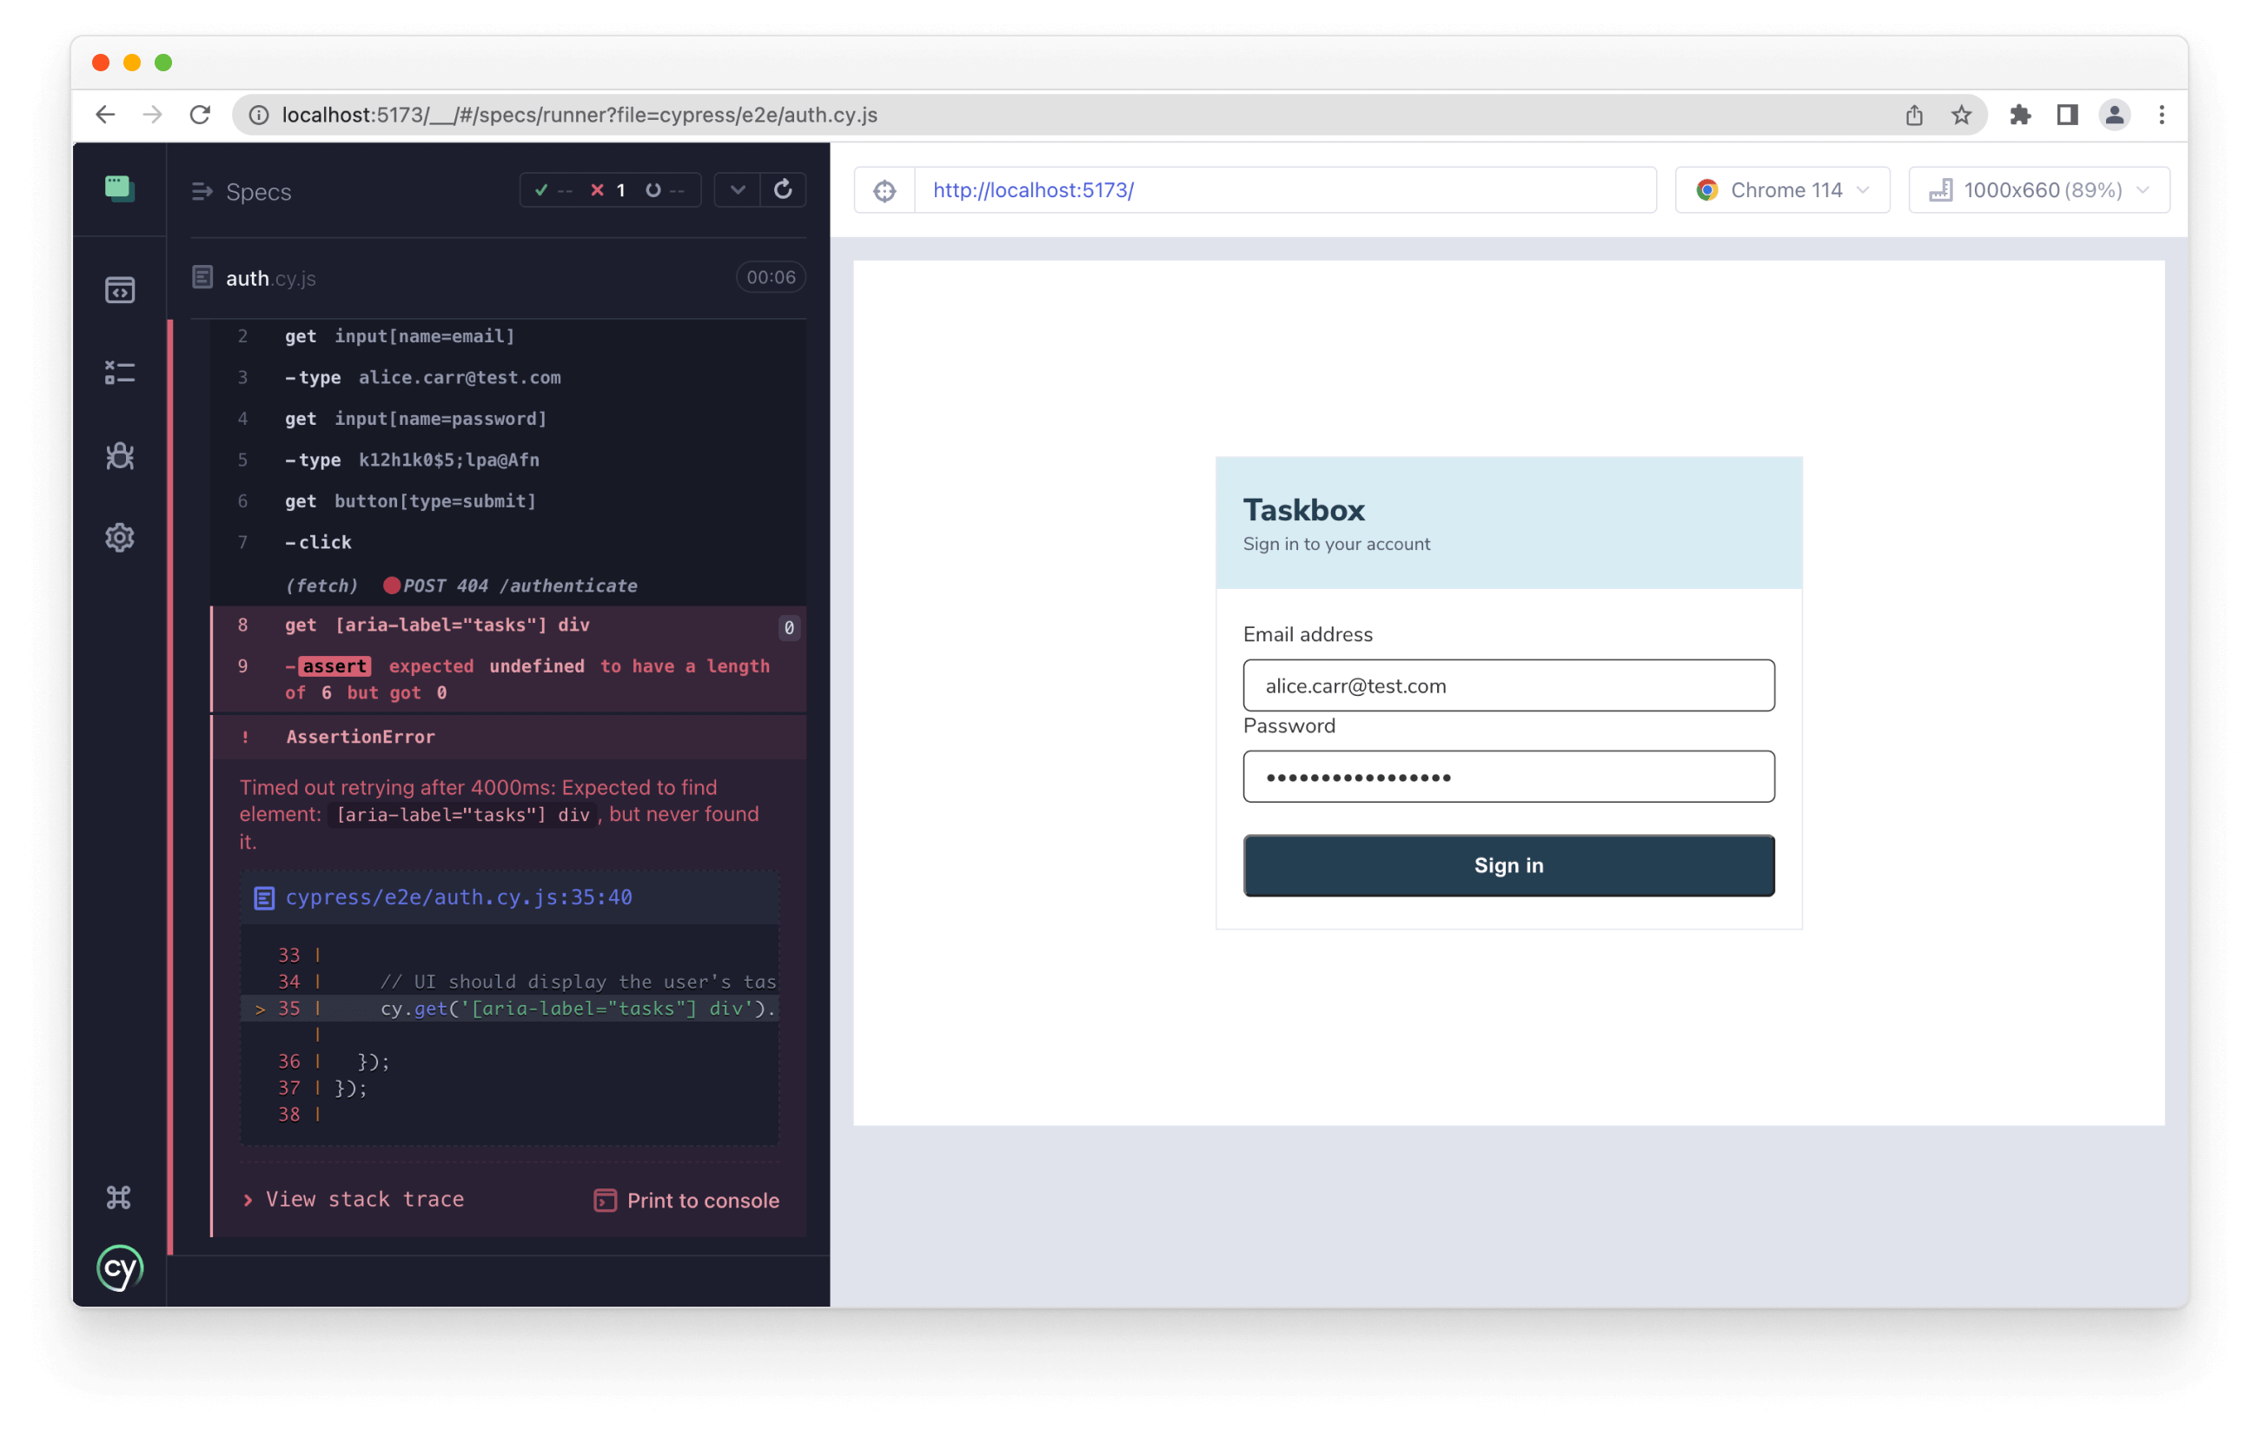This screenshot has width=2259, height=1430.
Task: Open the test options chevron dropdown
Action: pyautogui.click(x=738, y=190)
